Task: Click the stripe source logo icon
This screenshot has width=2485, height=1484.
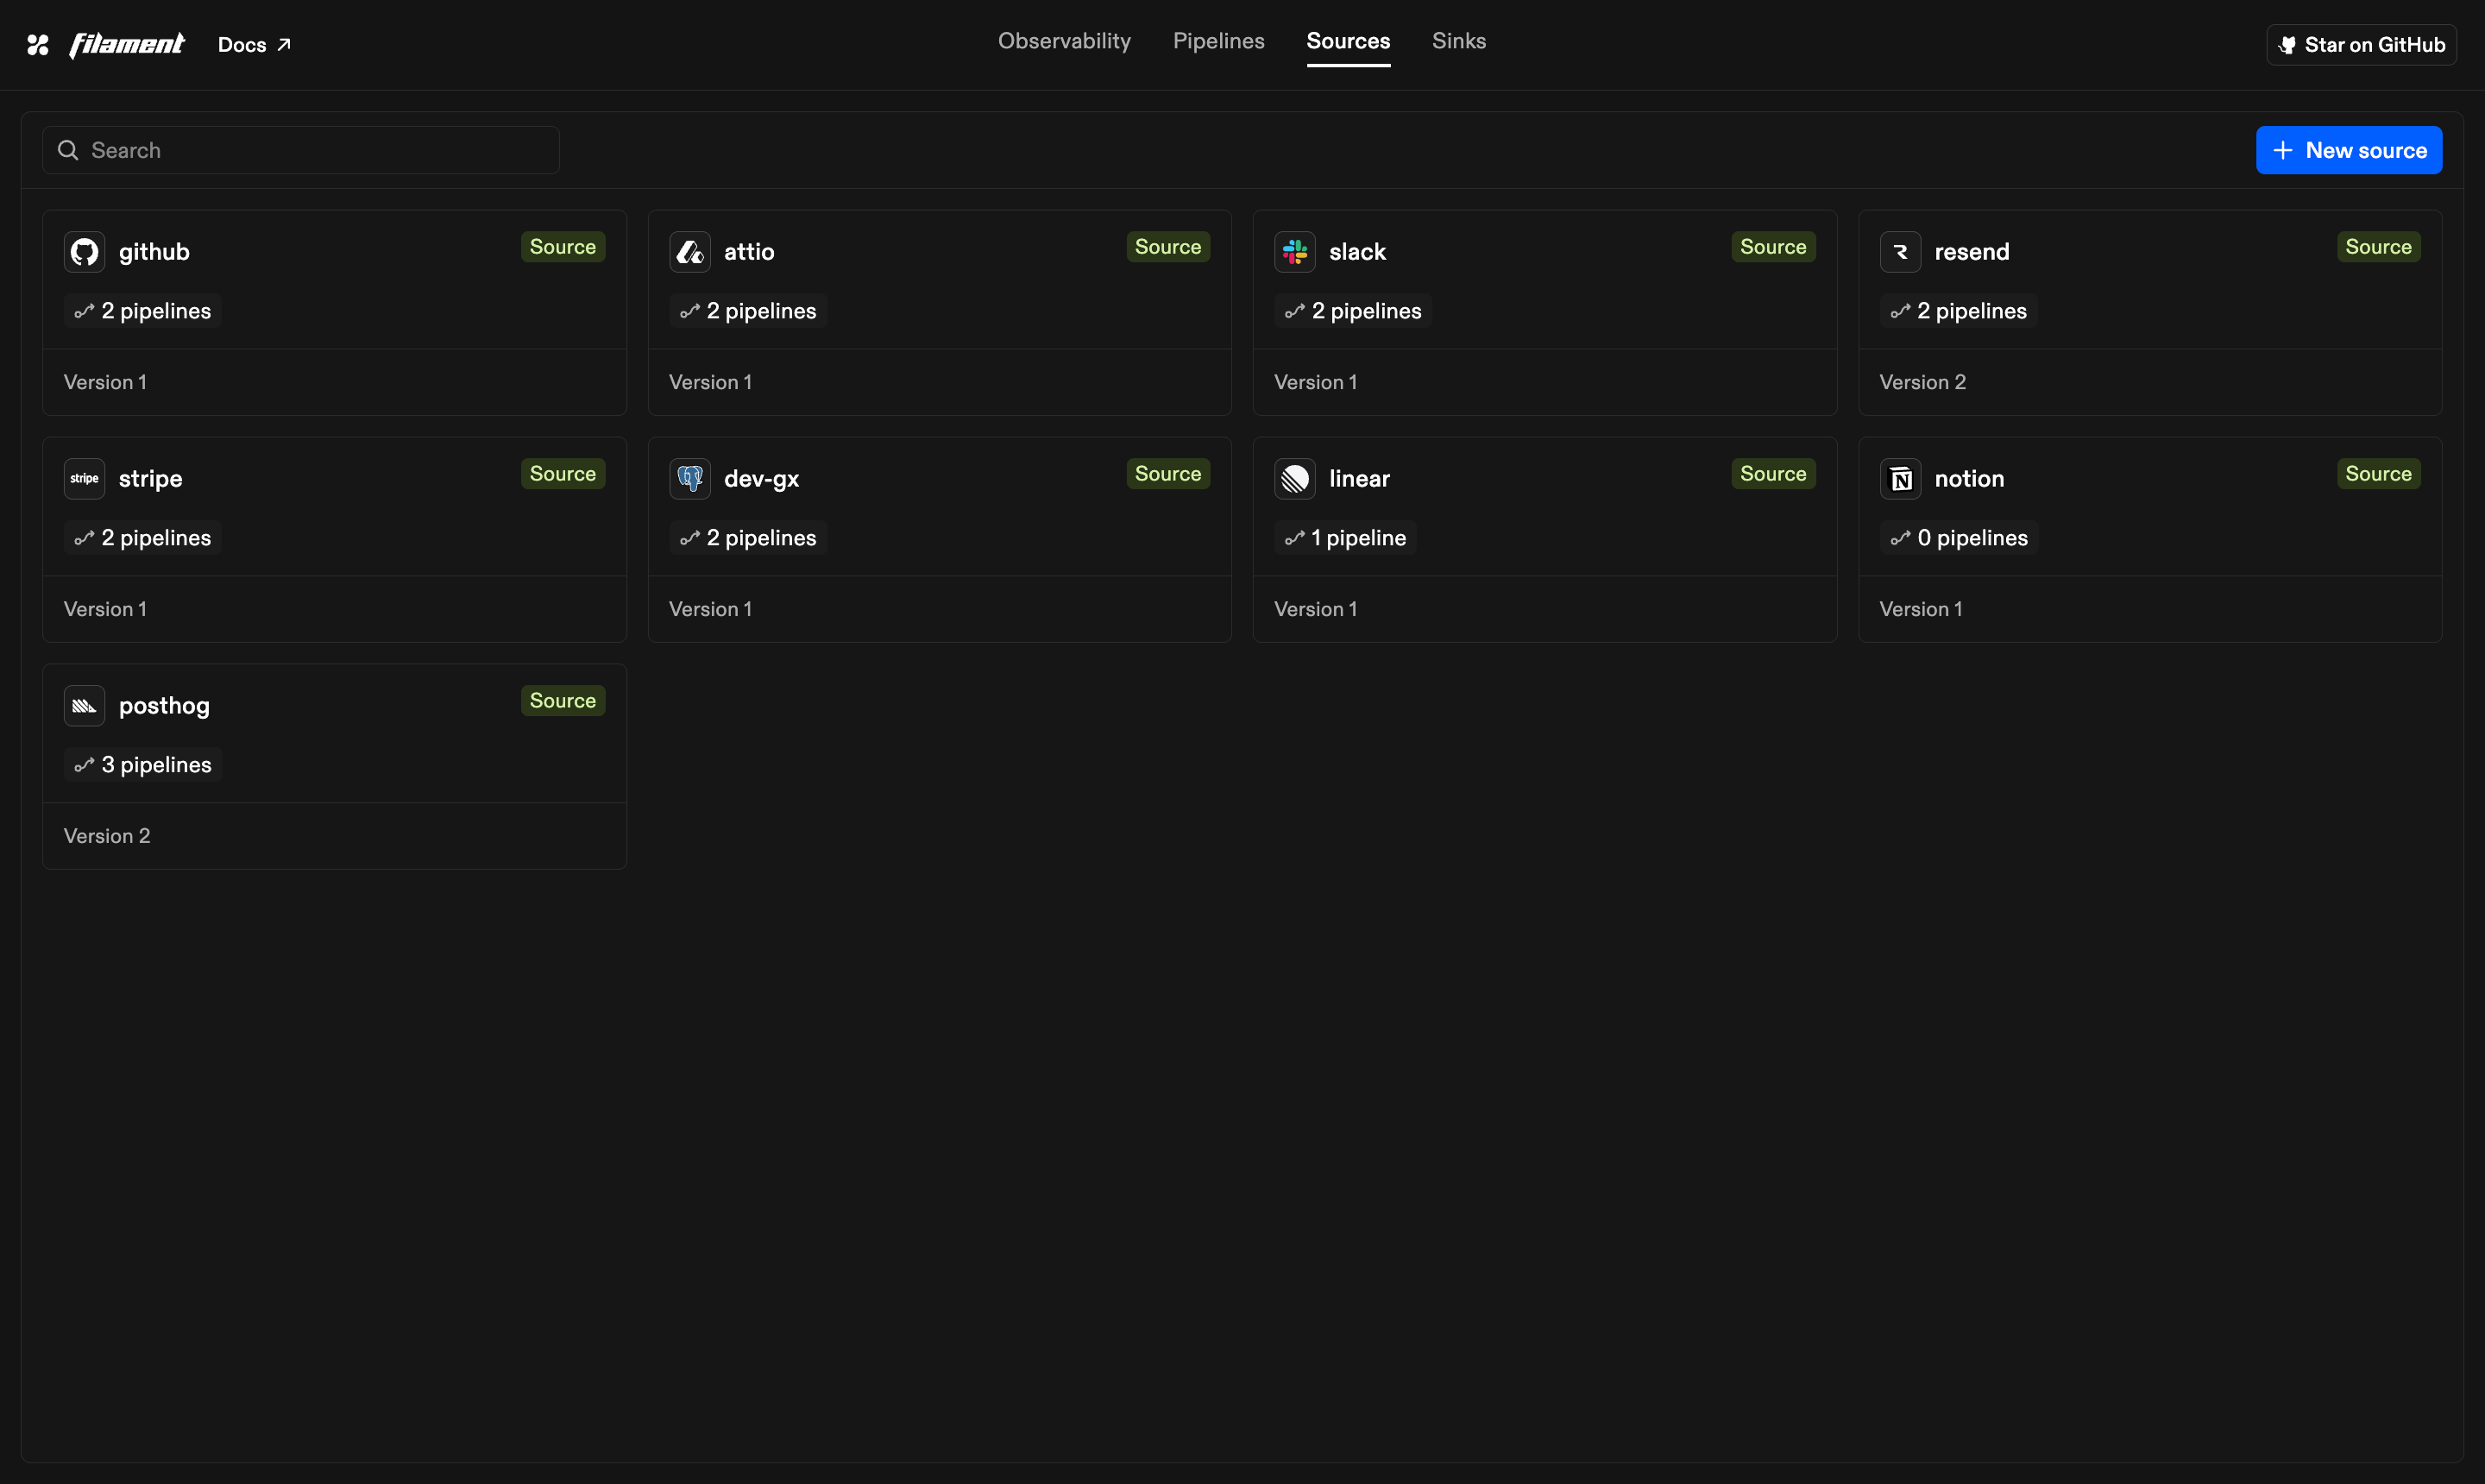Action: point(84,479)
